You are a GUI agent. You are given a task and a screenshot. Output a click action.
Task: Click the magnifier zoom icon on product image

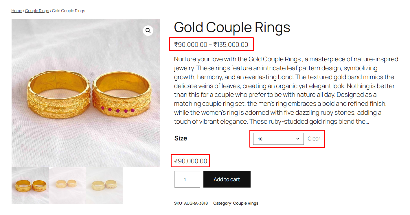(148, 31)
